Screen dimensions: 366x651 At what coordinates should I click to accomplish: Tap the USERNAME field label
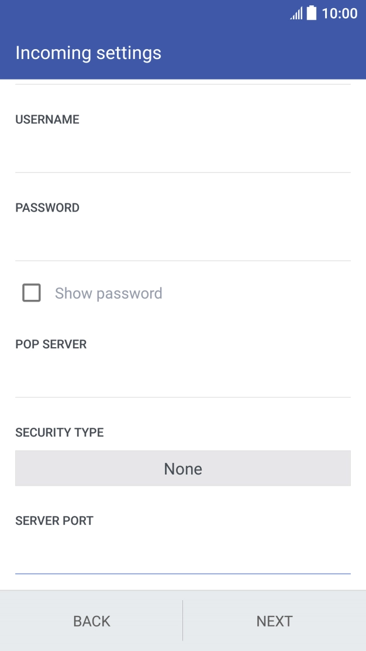point(47,120)
